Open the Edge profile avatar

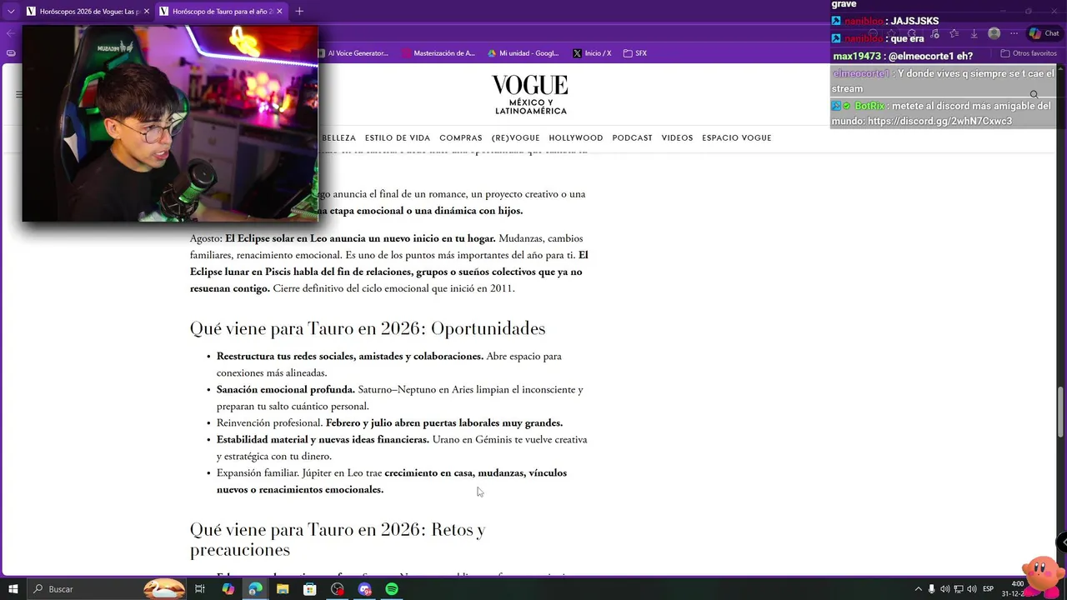994,33
